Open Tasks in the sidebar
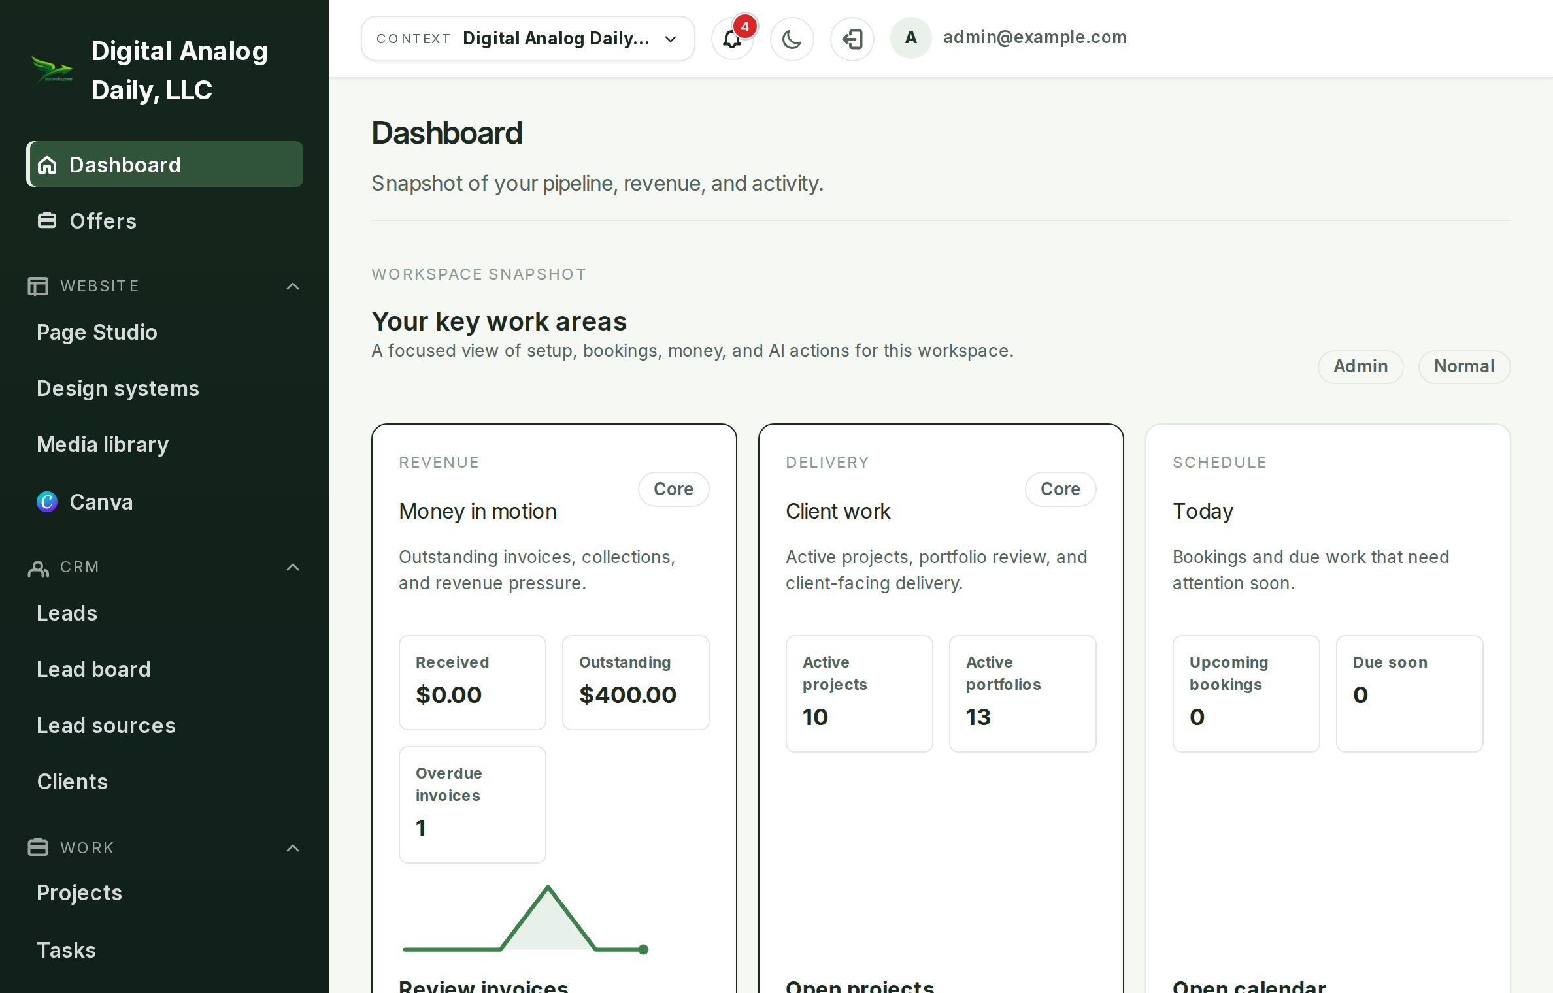The height and width of the screenshot is (993, 1553). 66,951
